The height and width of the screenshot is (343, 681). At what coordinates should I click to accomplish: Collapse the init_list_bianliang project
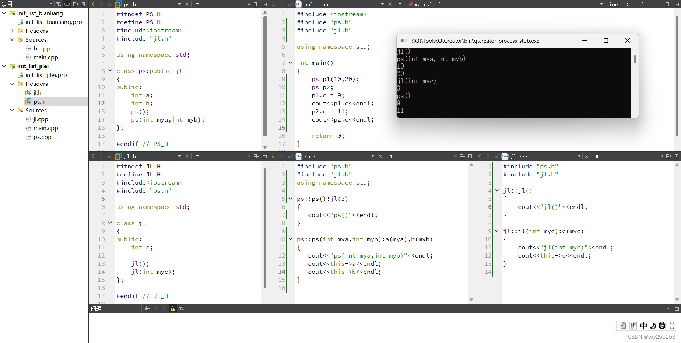(x=4, y=13)
